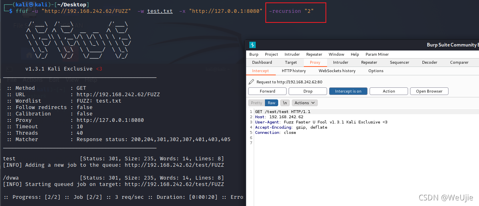This screenshot has width=479, height=206.
Task: Click the GET /test/test HTTP/1.1 request line
Action: (x=283, y=111)
